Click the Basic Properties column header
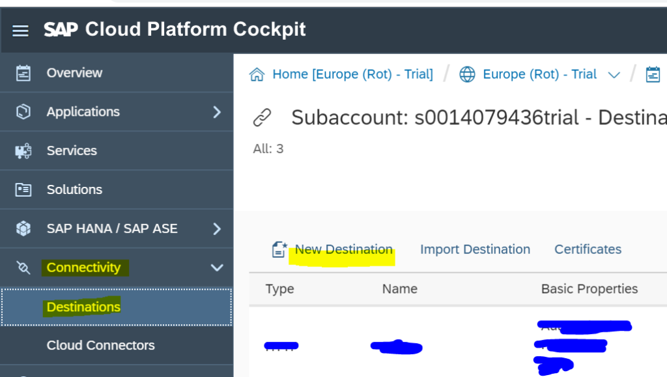The image size is (667, 377). pyautogui.click(x=589, y=289)
